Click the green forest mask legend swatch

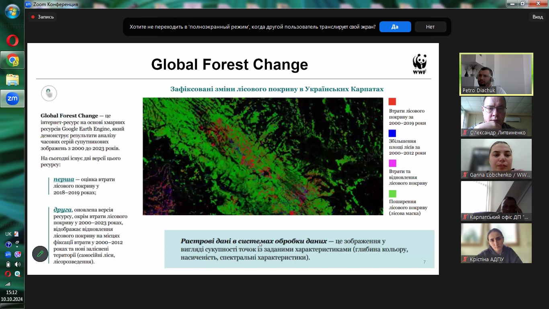point(392,194)
